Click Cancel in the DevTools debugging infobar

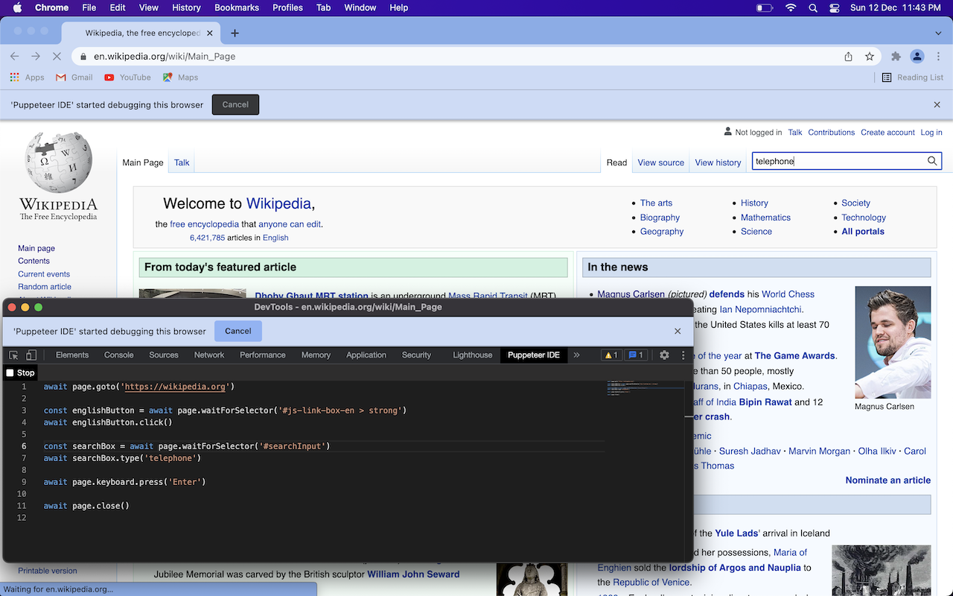click(238, 332)
